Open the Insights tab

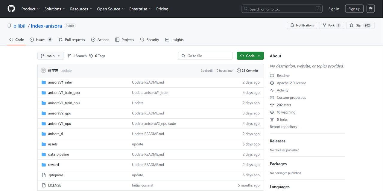pyautogui.click(x=174, y=40)
